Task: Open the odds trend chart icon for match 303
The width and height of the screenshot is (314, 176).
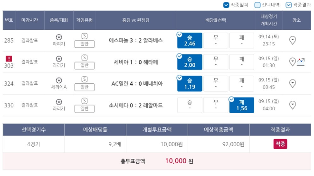Action: (301, 62)
